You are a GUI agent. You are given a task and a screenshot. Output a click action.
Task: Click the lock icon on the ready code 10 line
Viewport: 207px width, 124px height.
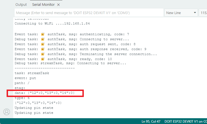point(43,59)
